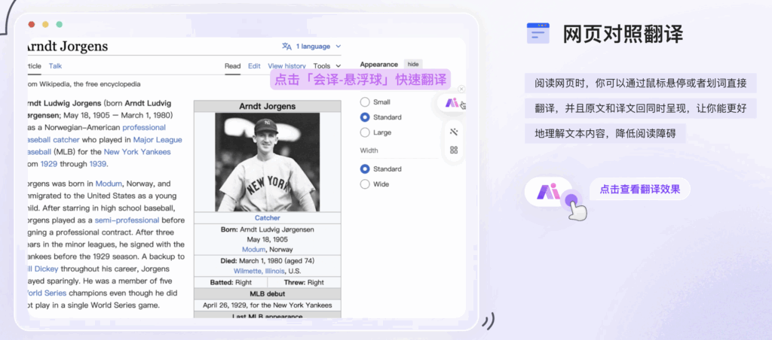Click the 点击查看翻译效果 button
The height and width of the screenshot is (340, 772).
tap(639, 189)
